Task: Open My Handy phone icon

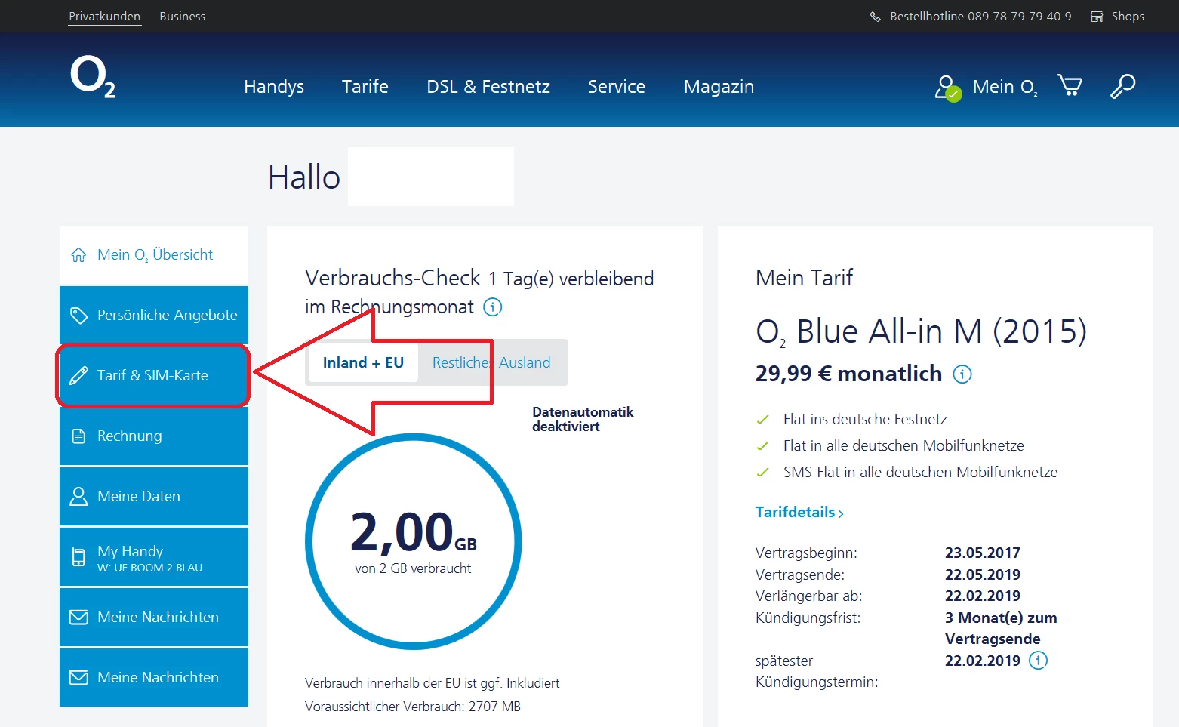Action: point(78,557)
